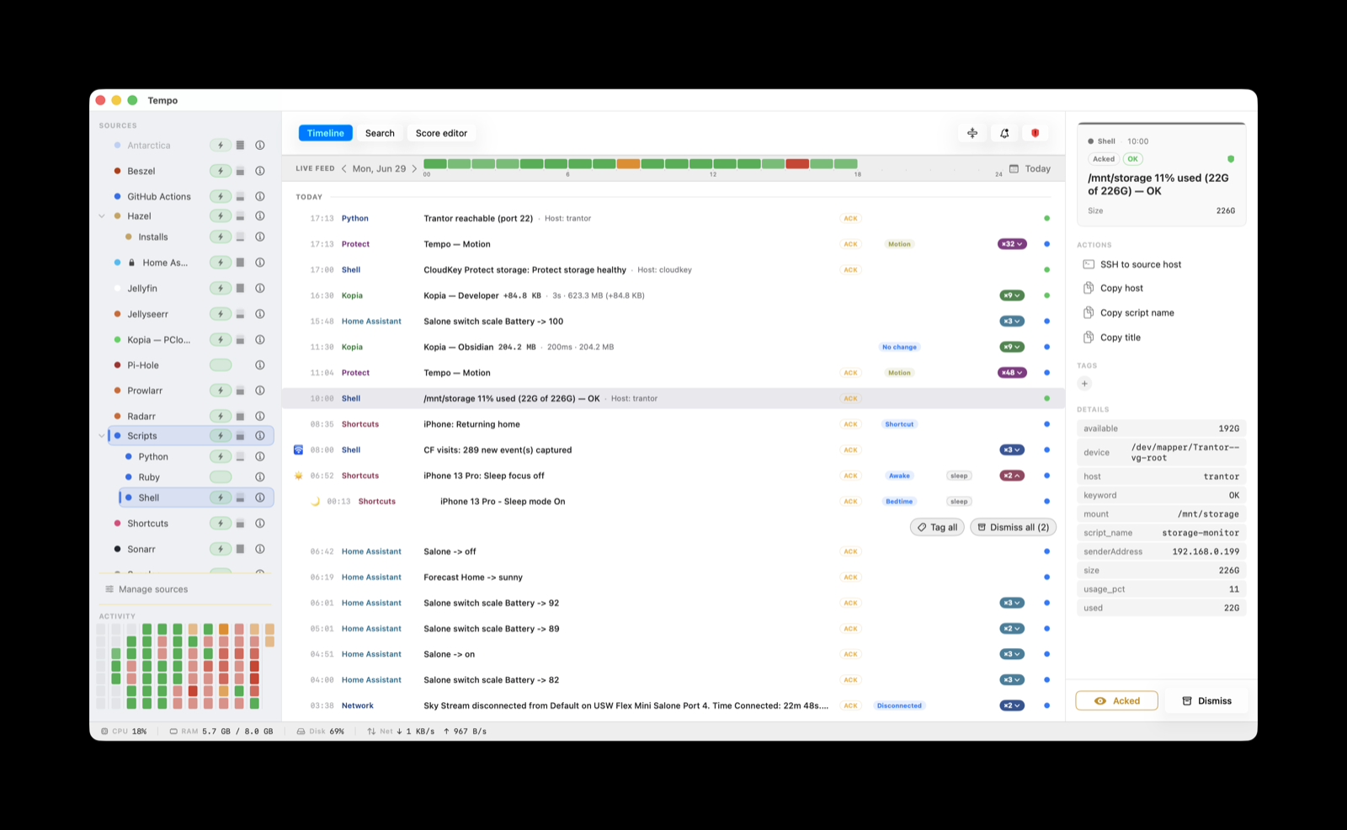Select the Installs source under Hazel
Image resolution: width=1347 pixels, height=830 pixels.
tap(153, 237)
